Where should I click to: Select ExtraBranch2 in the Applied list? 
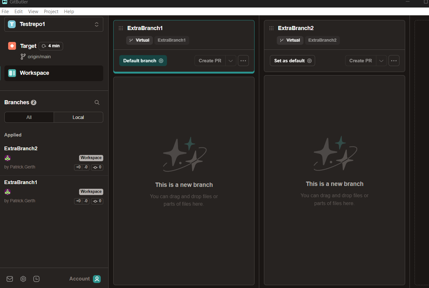(21, 148)
